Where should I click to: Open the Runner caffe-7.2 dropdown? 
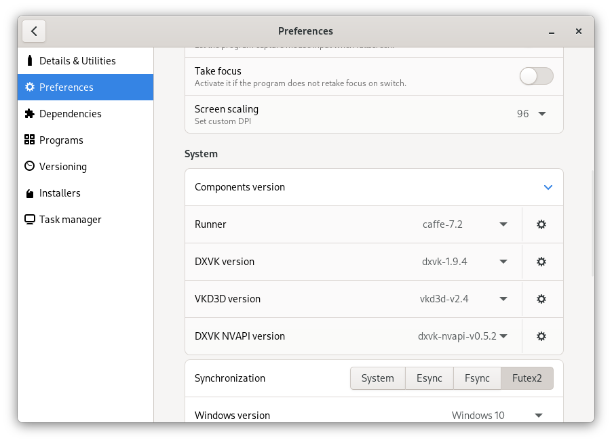pos(465,224)
